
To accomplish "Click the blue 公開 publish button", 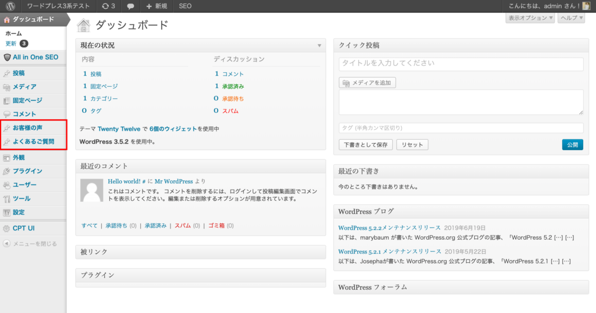I will click(x=573, y=145).
